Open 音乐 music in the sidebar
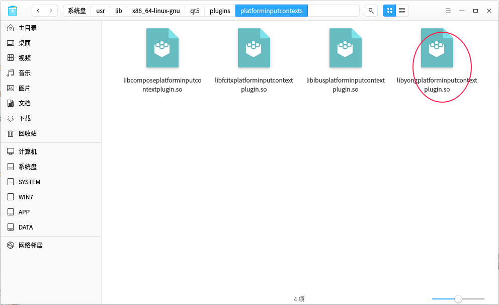 pyautogui.click(x=51, y=73)
